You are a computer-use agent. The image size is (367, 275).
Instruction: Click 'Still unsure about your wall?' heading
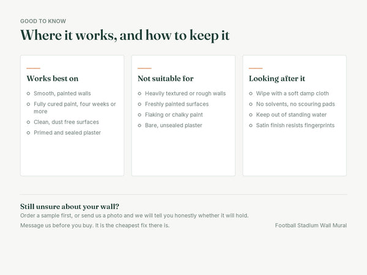tap(70, 207)
